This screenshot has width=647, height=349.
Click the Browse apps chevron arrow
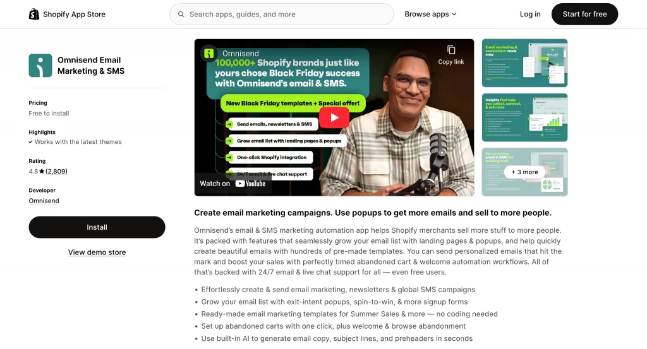(454, 15)
